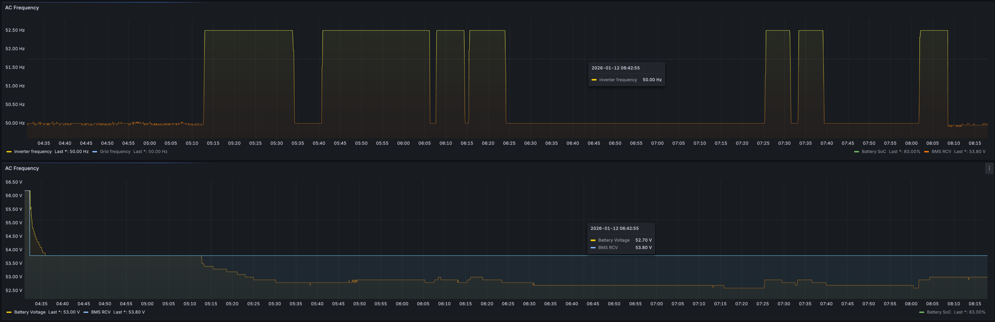Click flat 53.80 V BMS RCV line
This screenshot has height=322, width=995.
tap(386, 255)
